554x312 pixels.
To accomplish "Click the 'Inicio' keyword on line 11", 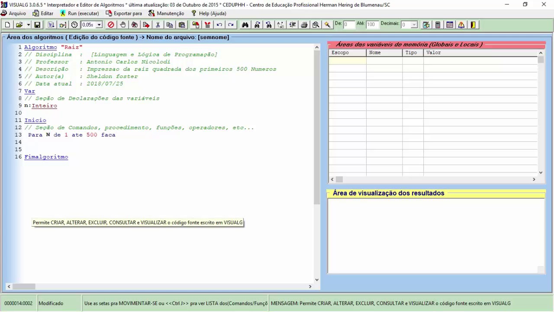I will [x=35, y=120].
